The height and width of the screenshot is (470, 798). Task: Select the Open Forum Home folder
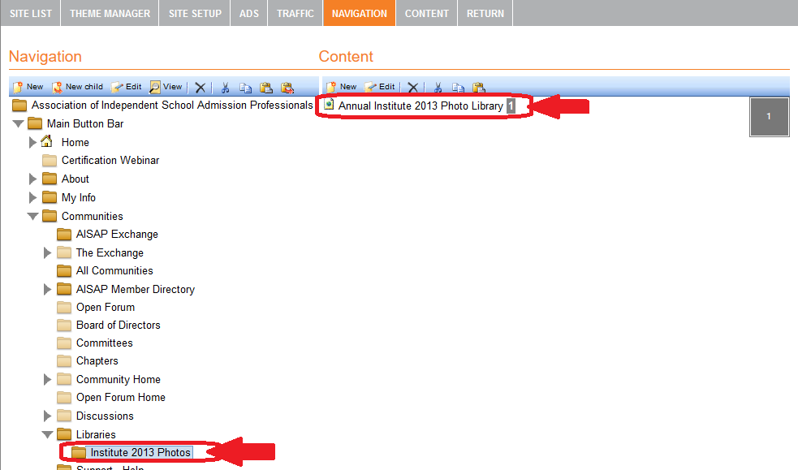[121, 397]
